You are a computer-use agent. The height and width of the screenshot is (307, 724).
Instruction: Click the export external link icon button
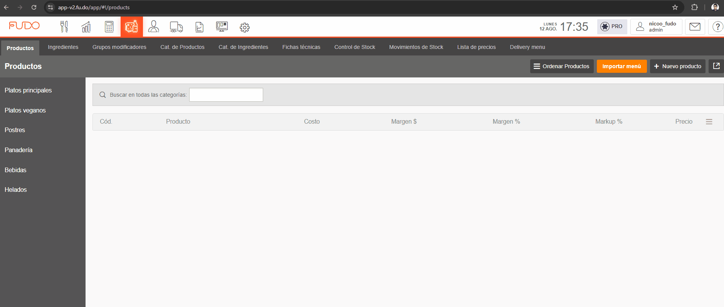716,66
